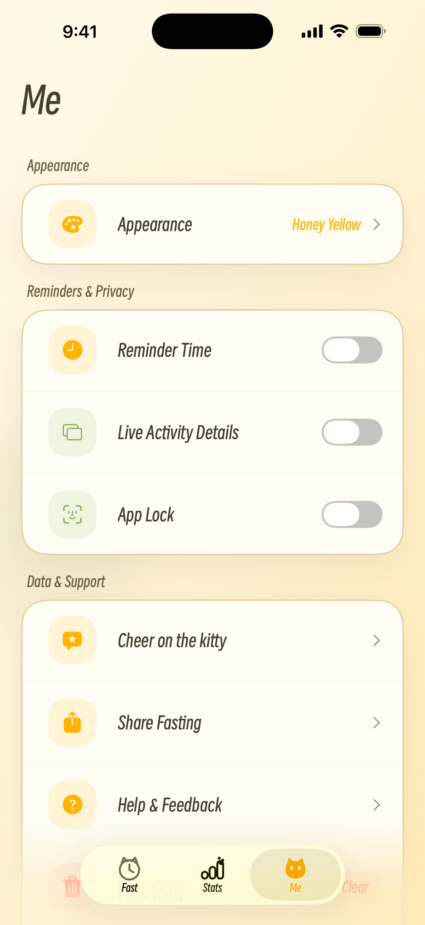425x925 pixels.
Task: Tap the Face ID icon for App Lock
Action: click(x=72, y=514)
